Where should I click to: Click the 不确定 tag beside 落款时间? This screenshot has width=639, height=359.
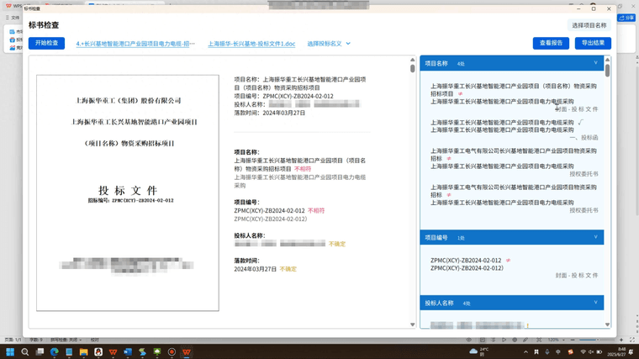click(x=288, y=269)
